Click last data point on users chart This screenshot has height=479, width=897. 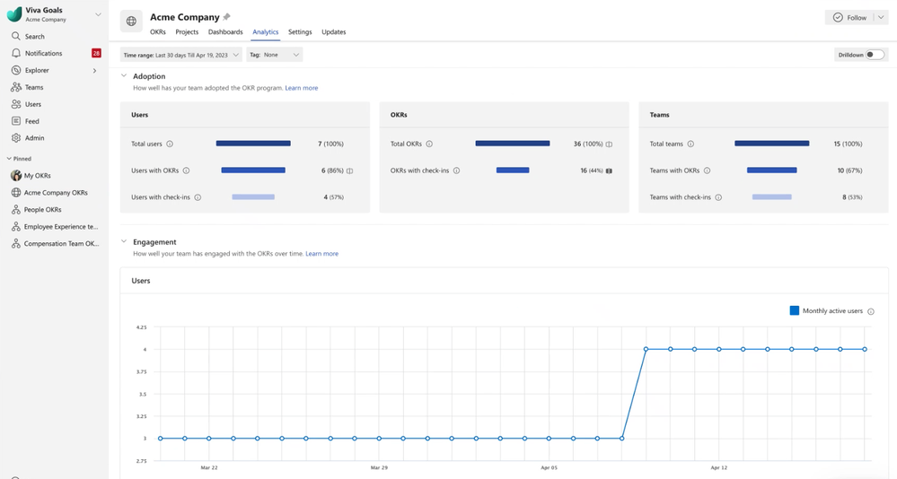865,349
